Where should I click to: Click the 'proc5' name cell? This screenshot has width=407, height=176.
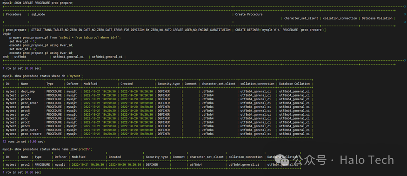[x=26, y=111]
